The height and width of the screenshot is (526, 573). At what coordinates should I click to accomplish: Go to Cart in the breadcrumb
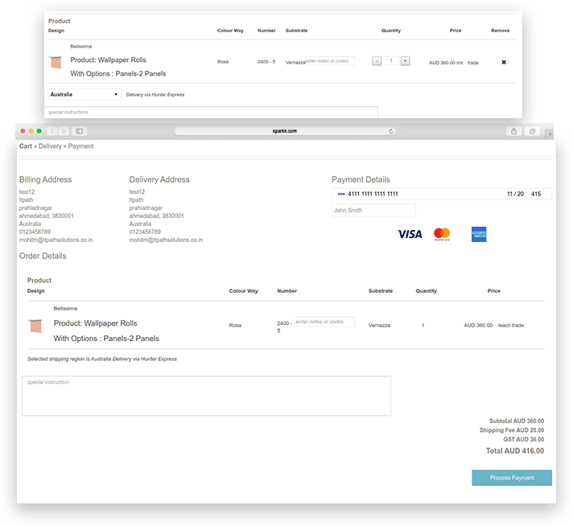point(26,146)
